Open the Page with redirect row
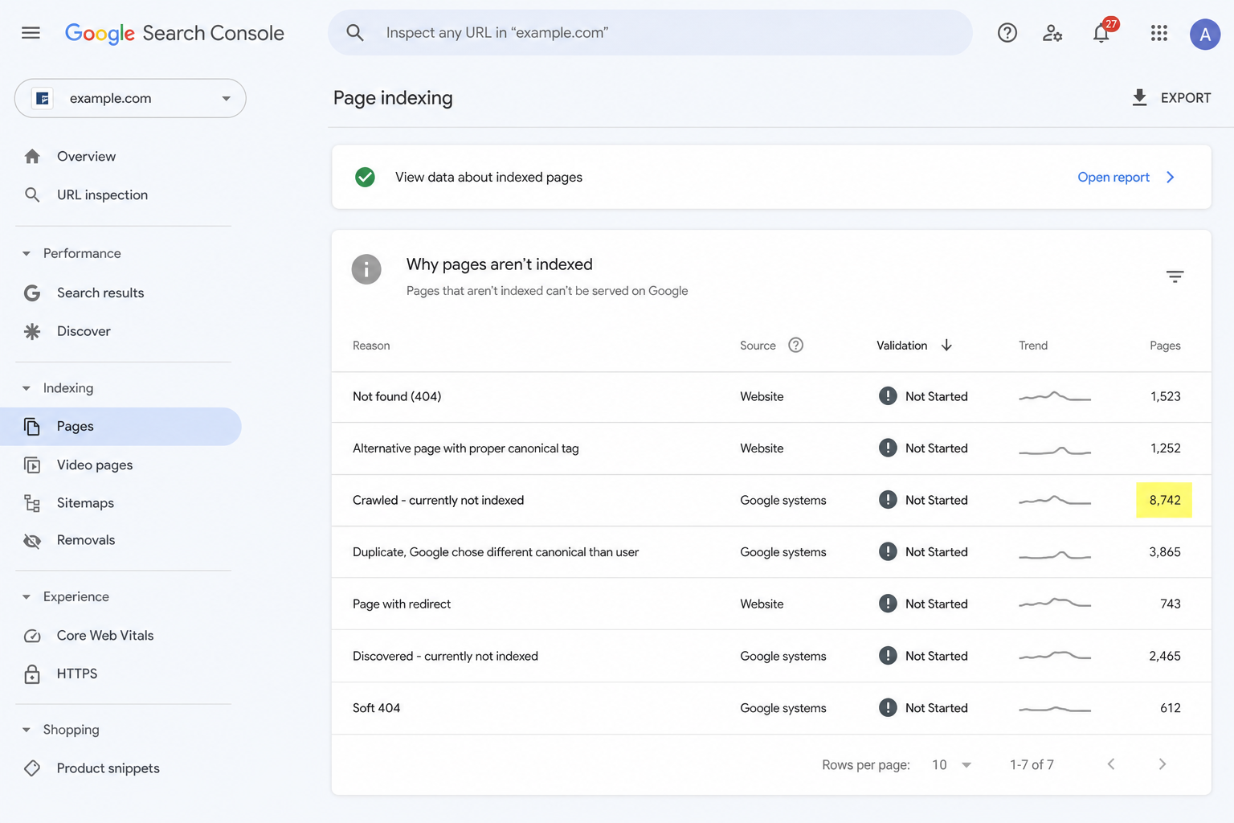1234x823 pixels. (771, 604)
